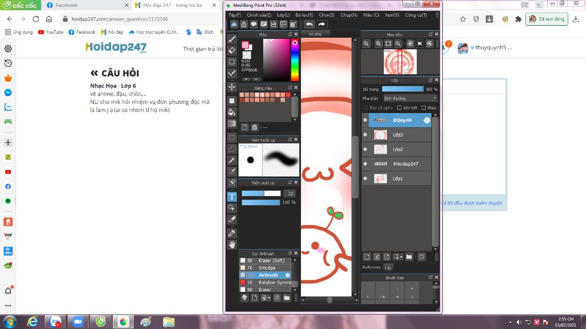Image resolution: width=586 pixels, height=329 pixels.
Task: Open the Pha trộn blending mode dropdown
Action: 410,98
